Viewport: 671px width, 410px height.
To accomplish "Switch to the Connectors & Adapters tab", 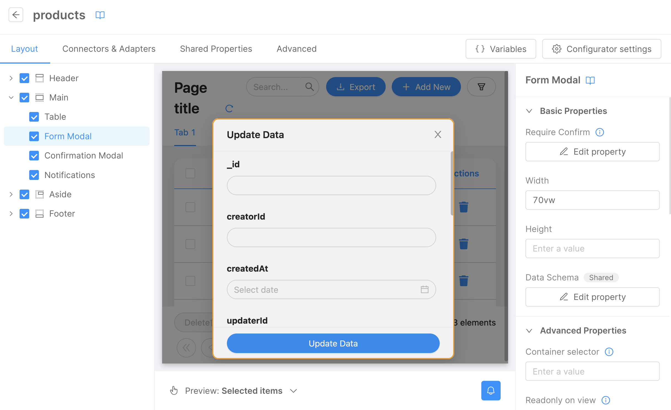I will tap(109, 49).
